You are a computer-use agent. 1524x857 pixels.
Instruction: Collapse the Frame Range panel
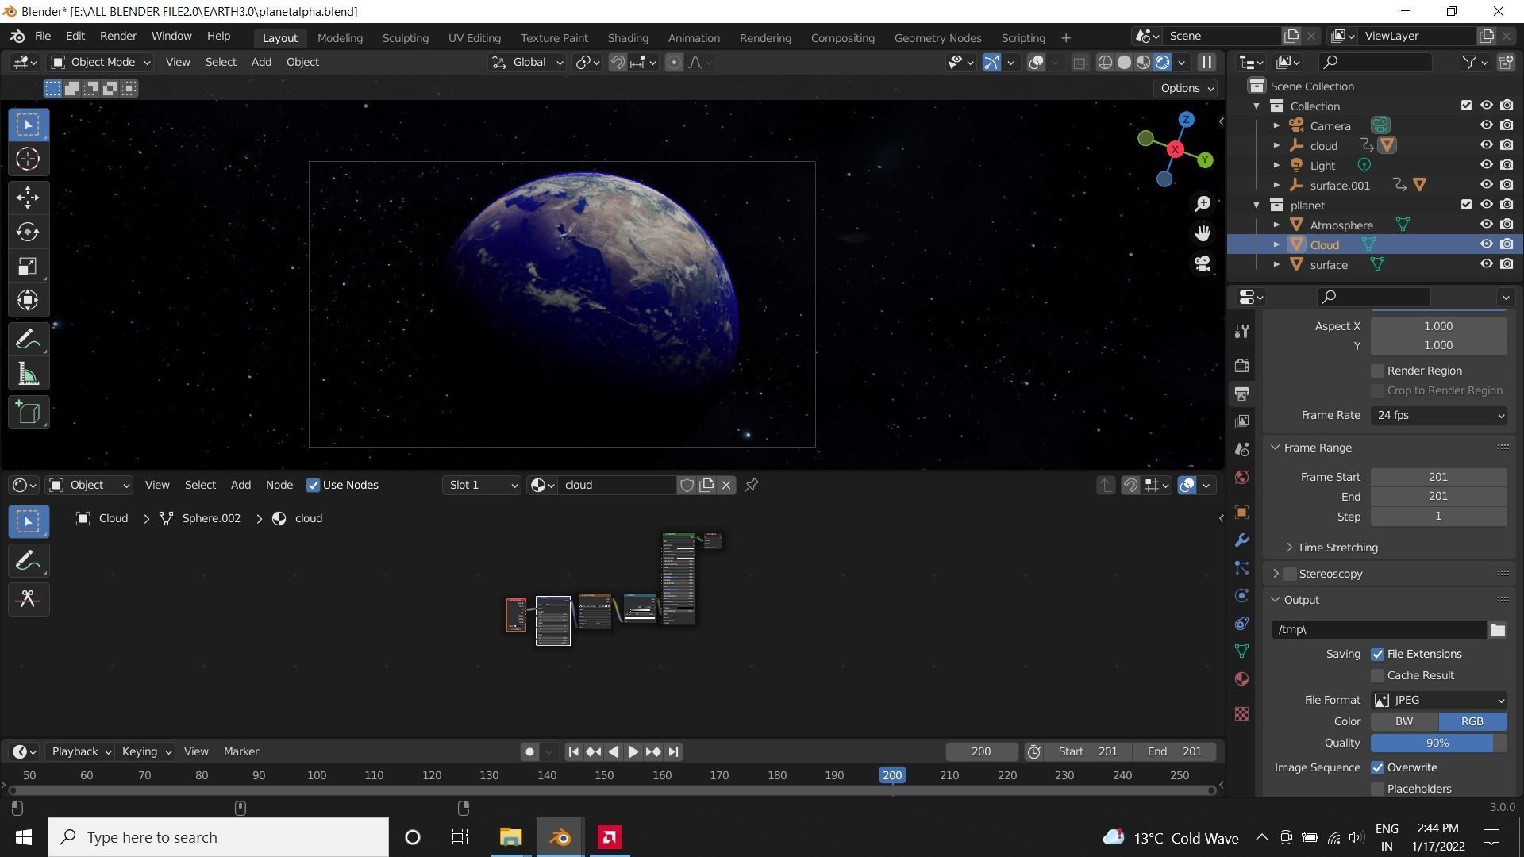coord(1276,448)
